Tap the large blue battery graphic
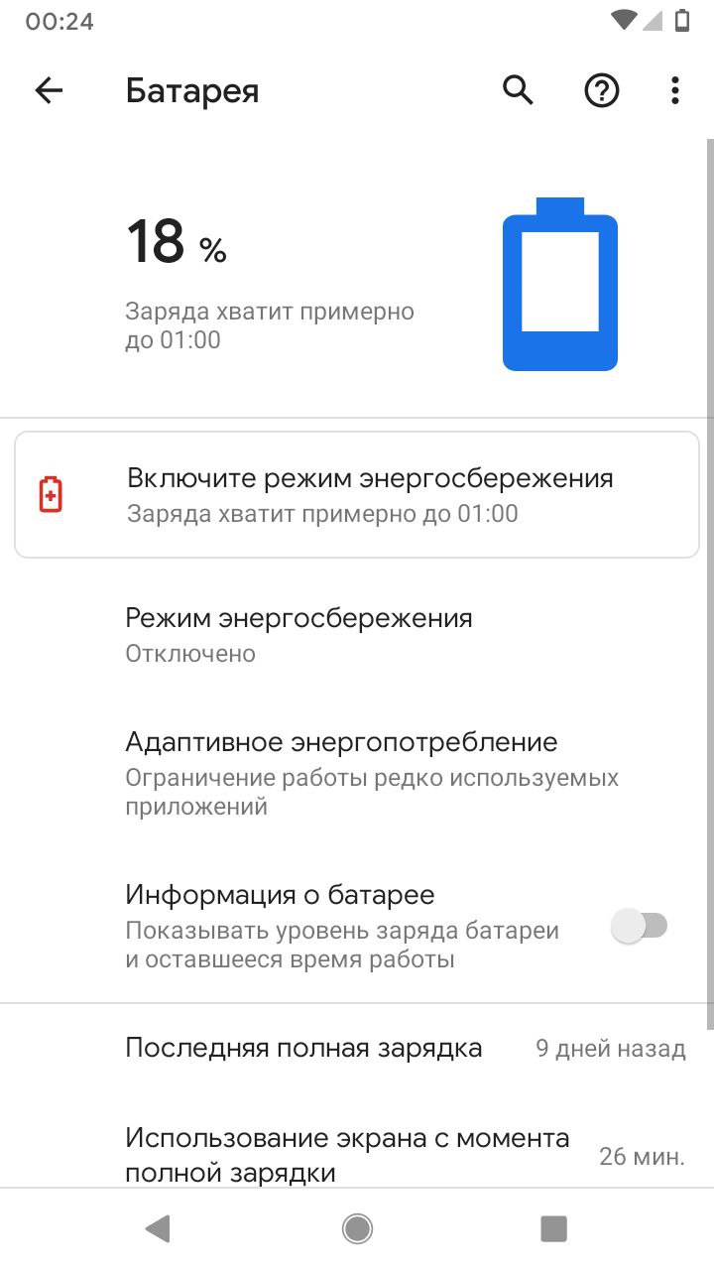Viewport: 714px width, 1270px height. 560,284
